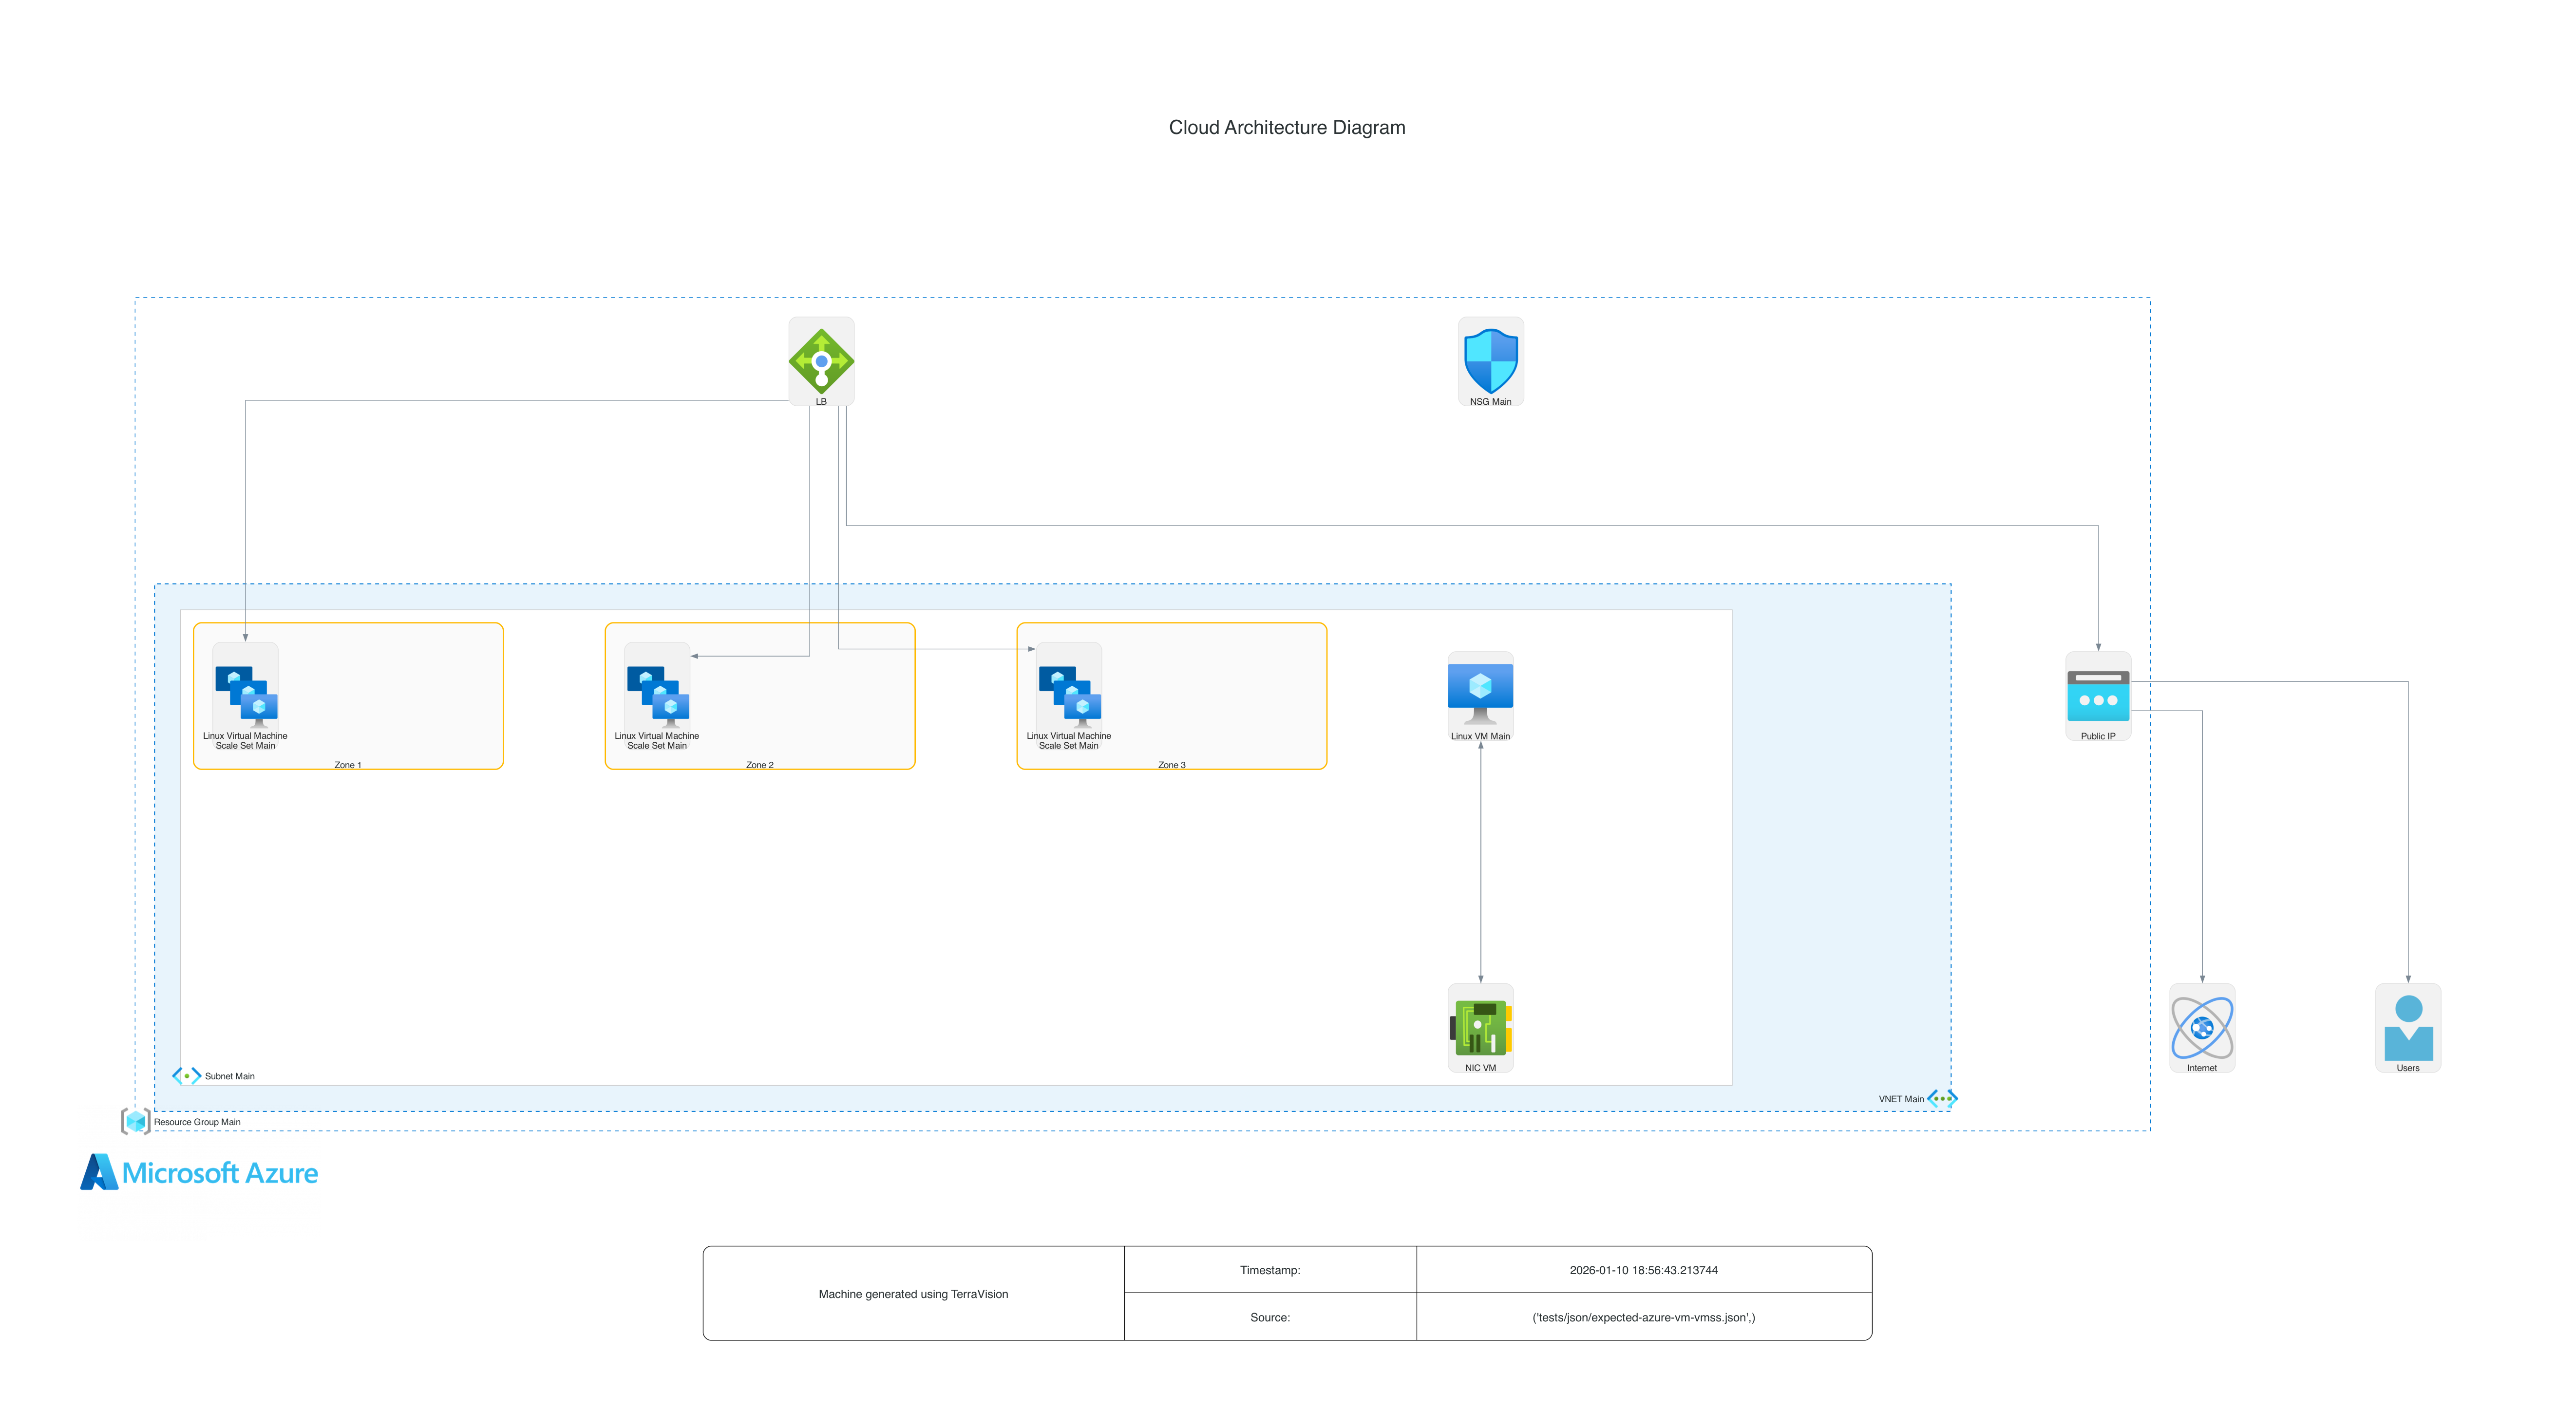
Task: Click the Linux VM Main icon
Action: 1480,692
